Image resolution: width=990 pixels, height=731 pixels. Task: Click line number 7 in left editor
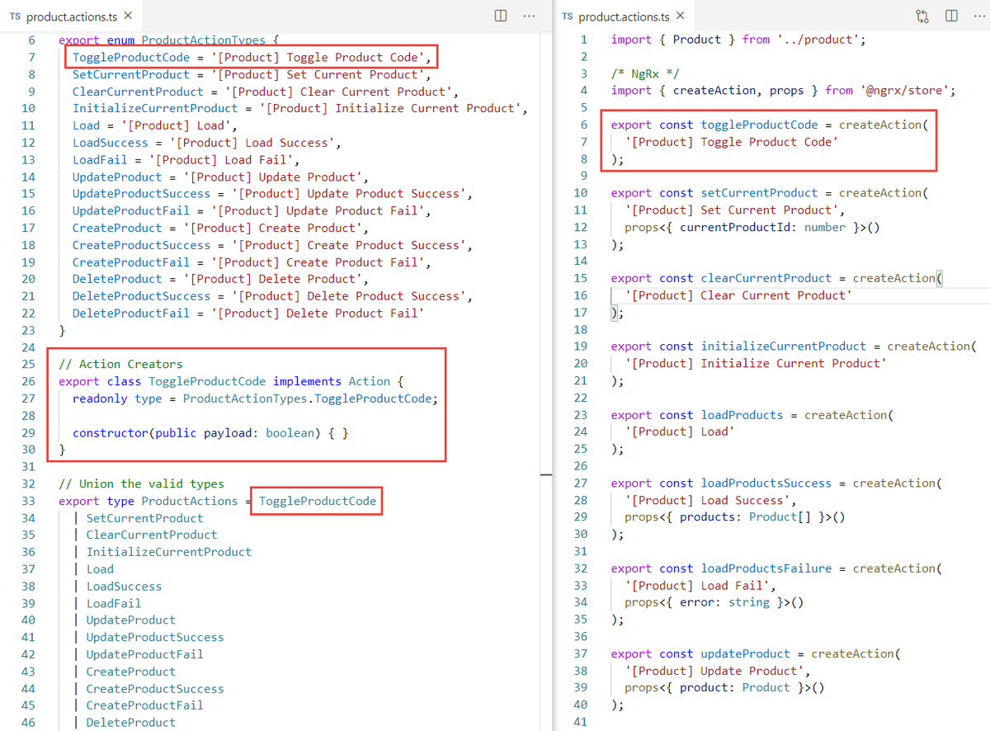tap(31, 57)
